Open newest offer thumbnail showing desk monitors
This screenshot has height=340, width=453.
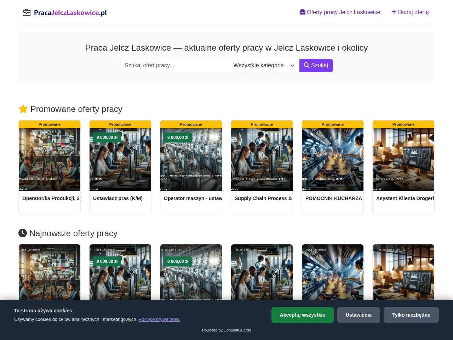click(x=403, y=272)
